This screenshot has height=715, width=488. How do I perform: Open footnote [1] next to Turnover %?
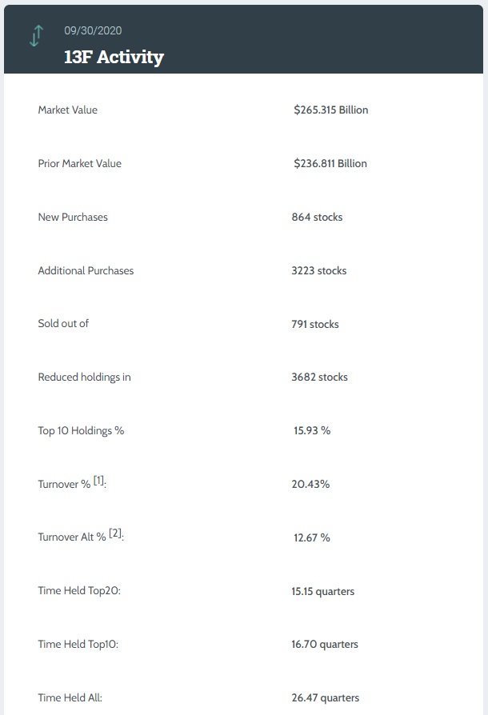pos(98,481)
